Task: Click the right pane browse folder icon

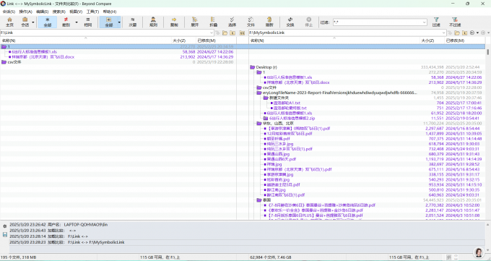Action: coord(457,33)
